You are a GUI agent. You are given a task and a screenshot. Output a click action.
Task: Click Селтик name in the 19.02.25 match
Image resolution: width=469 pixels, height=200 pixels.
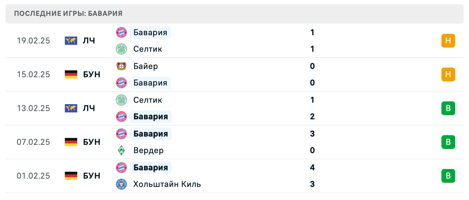click(148, 49)
